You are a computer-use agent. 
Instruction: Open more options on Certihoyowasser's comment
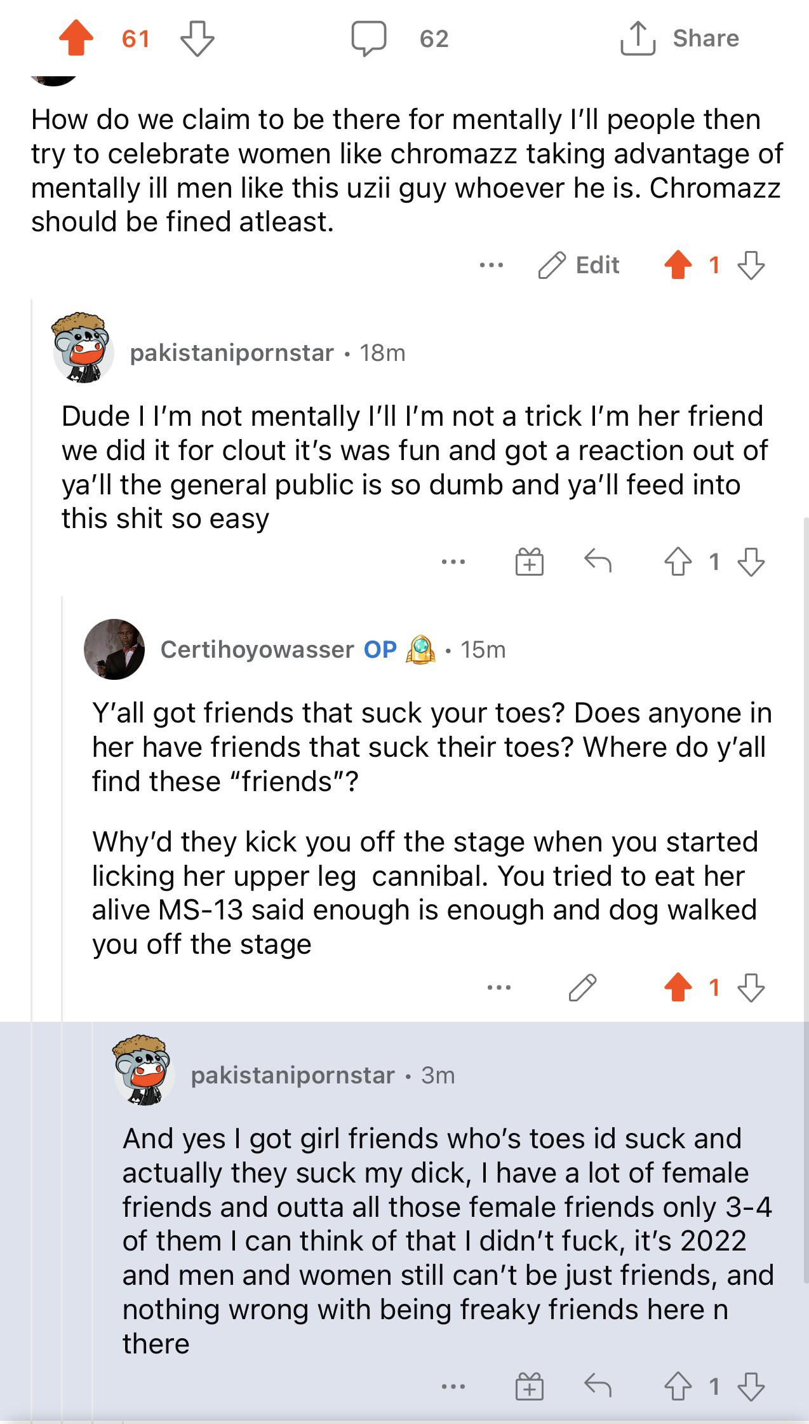pos(499,987)
